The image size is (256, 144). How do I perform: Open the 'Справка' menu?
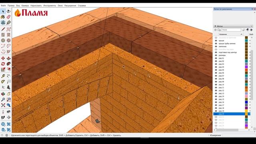coord(82,6)
